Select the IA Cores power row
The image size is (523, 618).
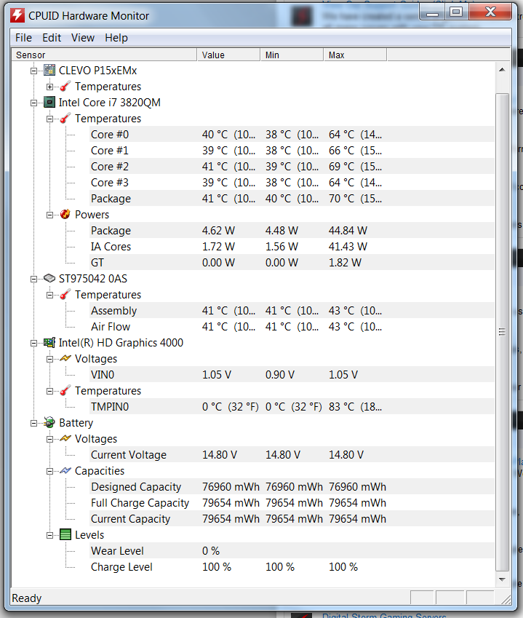pyautogui.click(x=292, y=247)
